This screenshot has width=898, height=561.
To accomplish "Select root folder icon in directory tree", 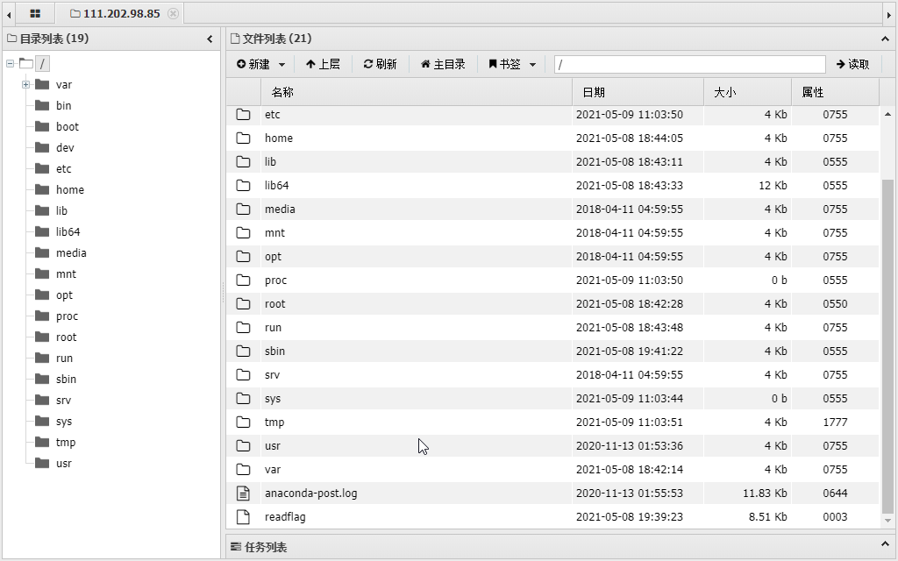I will coord(42,337).
